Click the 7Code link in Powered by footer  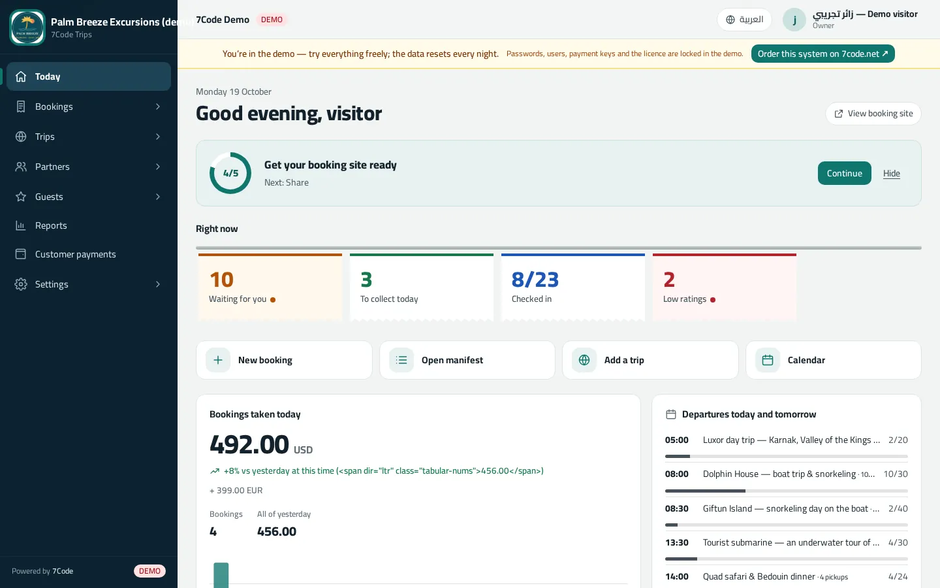tap(63, 571)
